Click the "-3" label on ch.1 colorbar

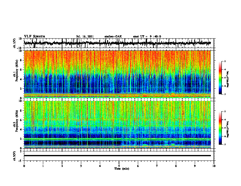224,61
